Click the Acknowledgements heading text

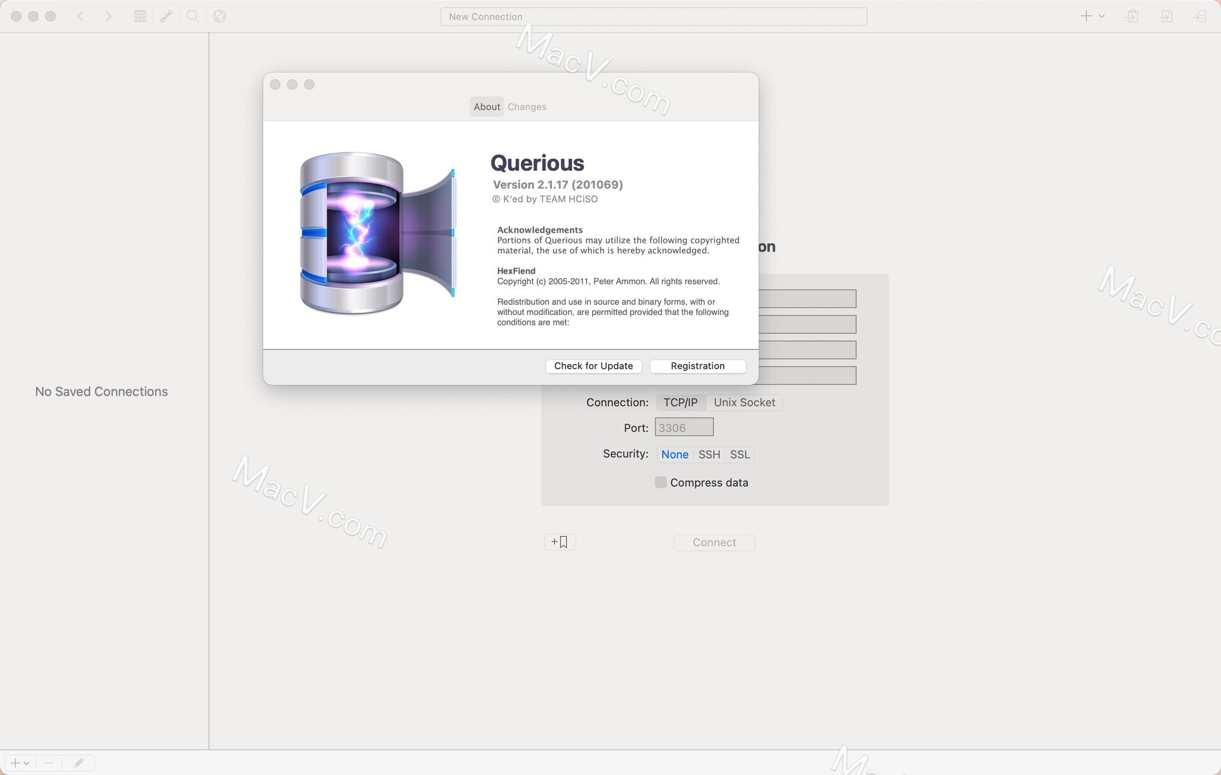[540, 230]
